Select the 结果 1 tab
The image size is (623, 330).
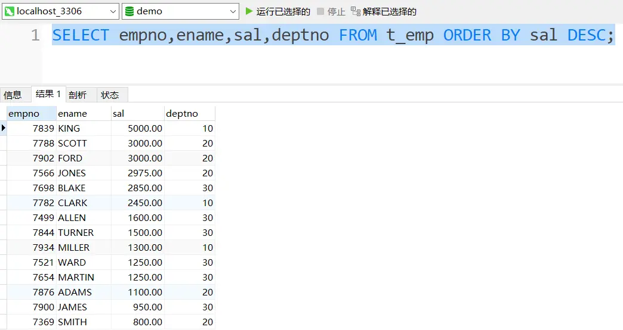(48, 94)
